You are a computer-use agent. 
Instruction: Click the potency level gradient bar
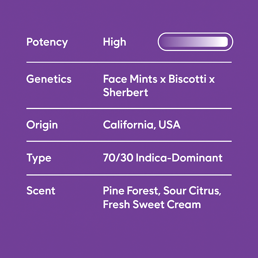click(x=195, y=42)
